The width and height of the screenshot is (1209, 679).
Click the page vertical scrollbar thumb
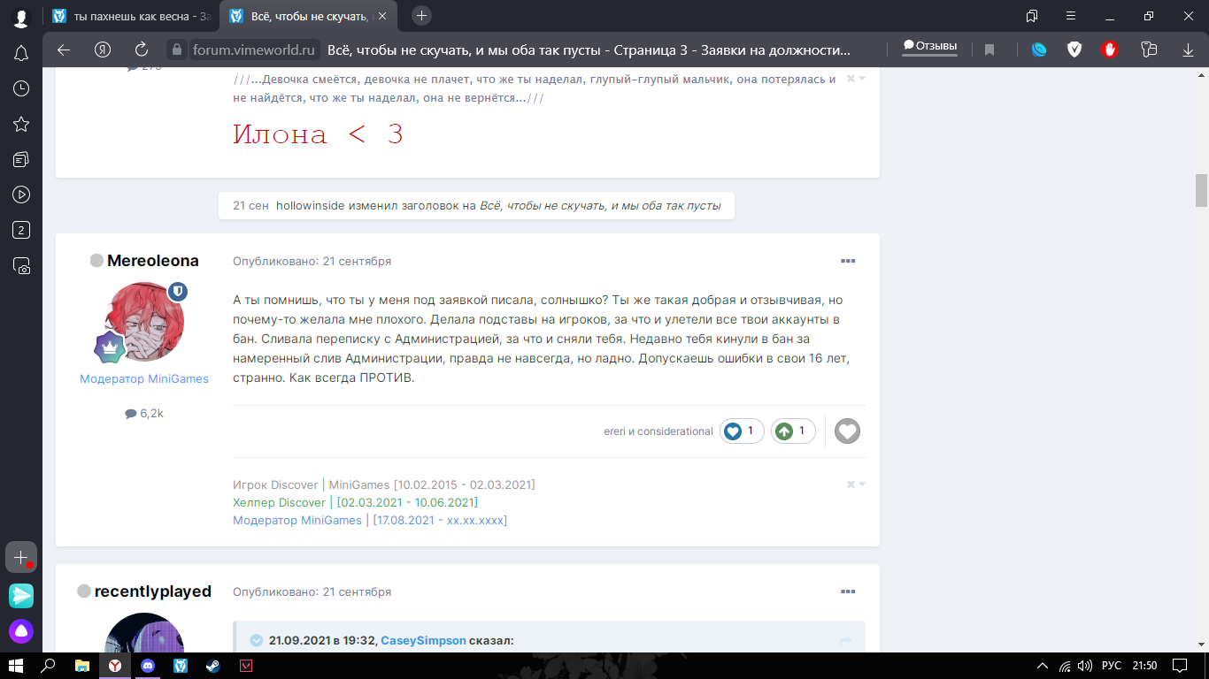1201,189
